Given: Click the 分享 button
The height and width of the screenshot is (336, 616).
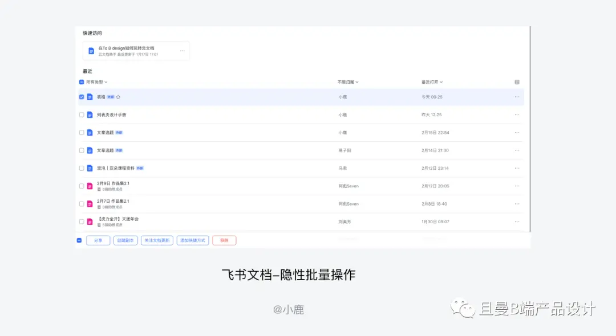Looking at the screenshot, I should tap(98, 240).
